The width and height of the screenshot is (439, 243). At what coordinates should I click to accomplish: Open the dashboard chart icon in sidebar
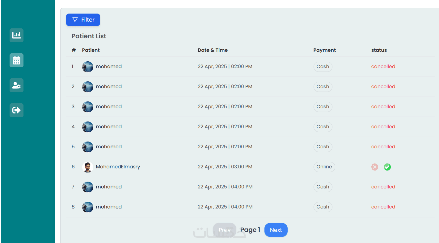tap(16, 35)
